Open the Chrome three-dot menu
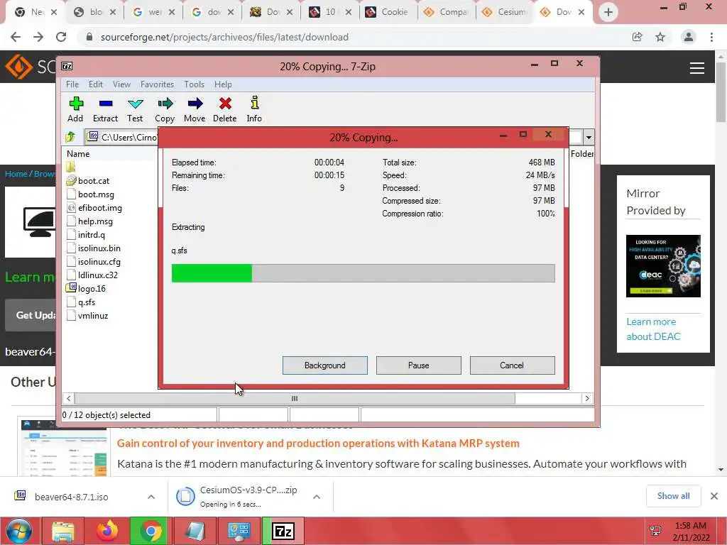The height and width of the screenshot is (545, 727). click(711, 37)
